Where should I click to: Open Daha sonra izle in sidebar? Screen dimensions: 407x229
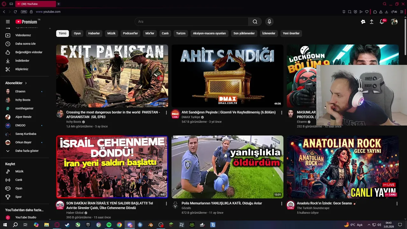(25, 44)
